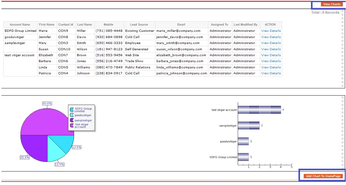The height and width of the screenshot is (185, 346).
Task: Open View Details for Maria Miller
Action: click(x=271, y=31)
